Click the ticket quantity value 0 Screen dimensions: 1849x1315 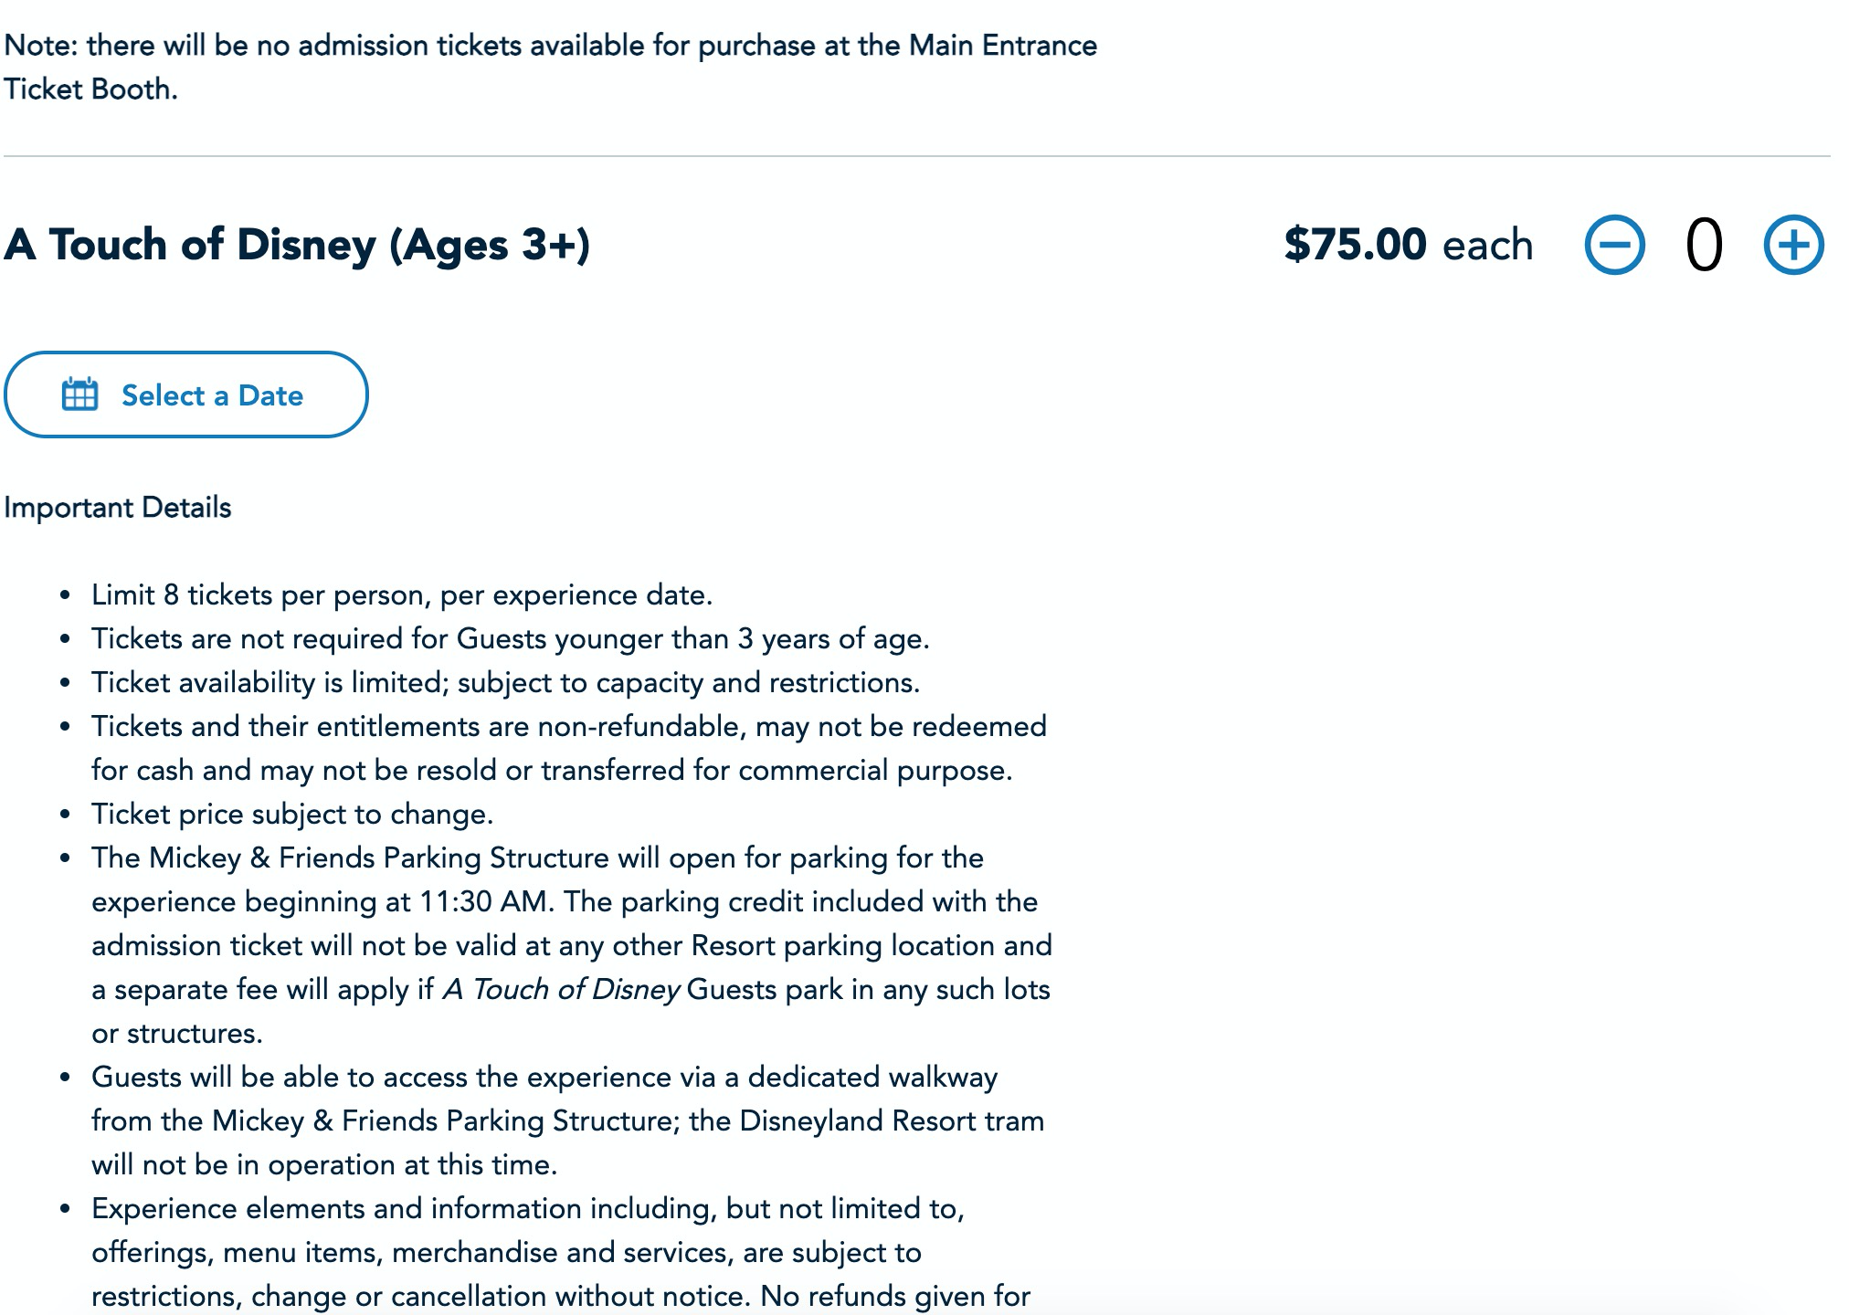[1704, 245]
